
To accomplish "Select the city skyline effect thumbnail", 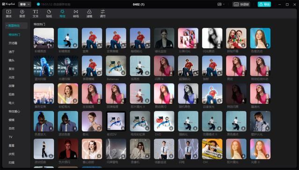I will point(44,94).
